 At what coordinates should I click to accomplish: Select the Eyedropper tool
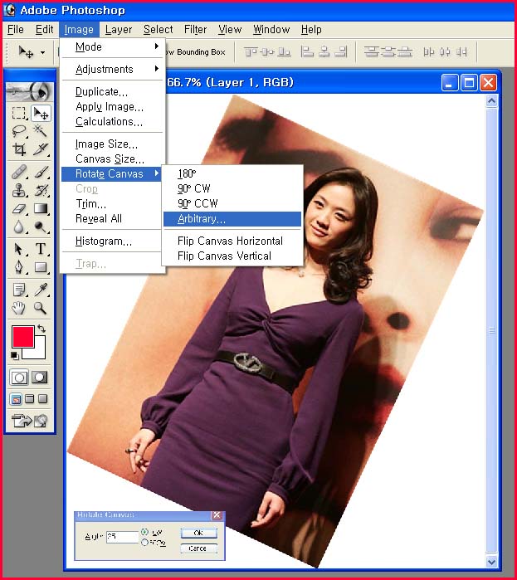tap(40, 290)
